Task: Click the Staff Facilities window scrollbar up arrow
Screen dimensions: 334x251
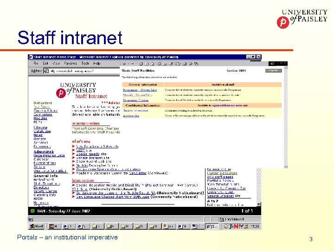Action: (286, 68)
